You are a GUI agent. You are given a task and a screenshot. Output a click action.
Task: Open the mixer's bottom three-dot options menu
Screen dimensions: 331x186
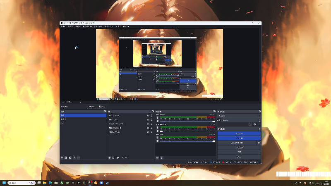(x=162, y=158)
